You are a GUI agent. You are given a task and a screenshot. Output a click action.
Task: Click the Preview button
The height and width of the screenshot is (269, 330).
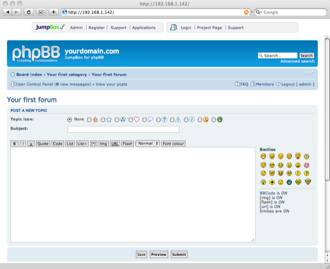point(159,254)
